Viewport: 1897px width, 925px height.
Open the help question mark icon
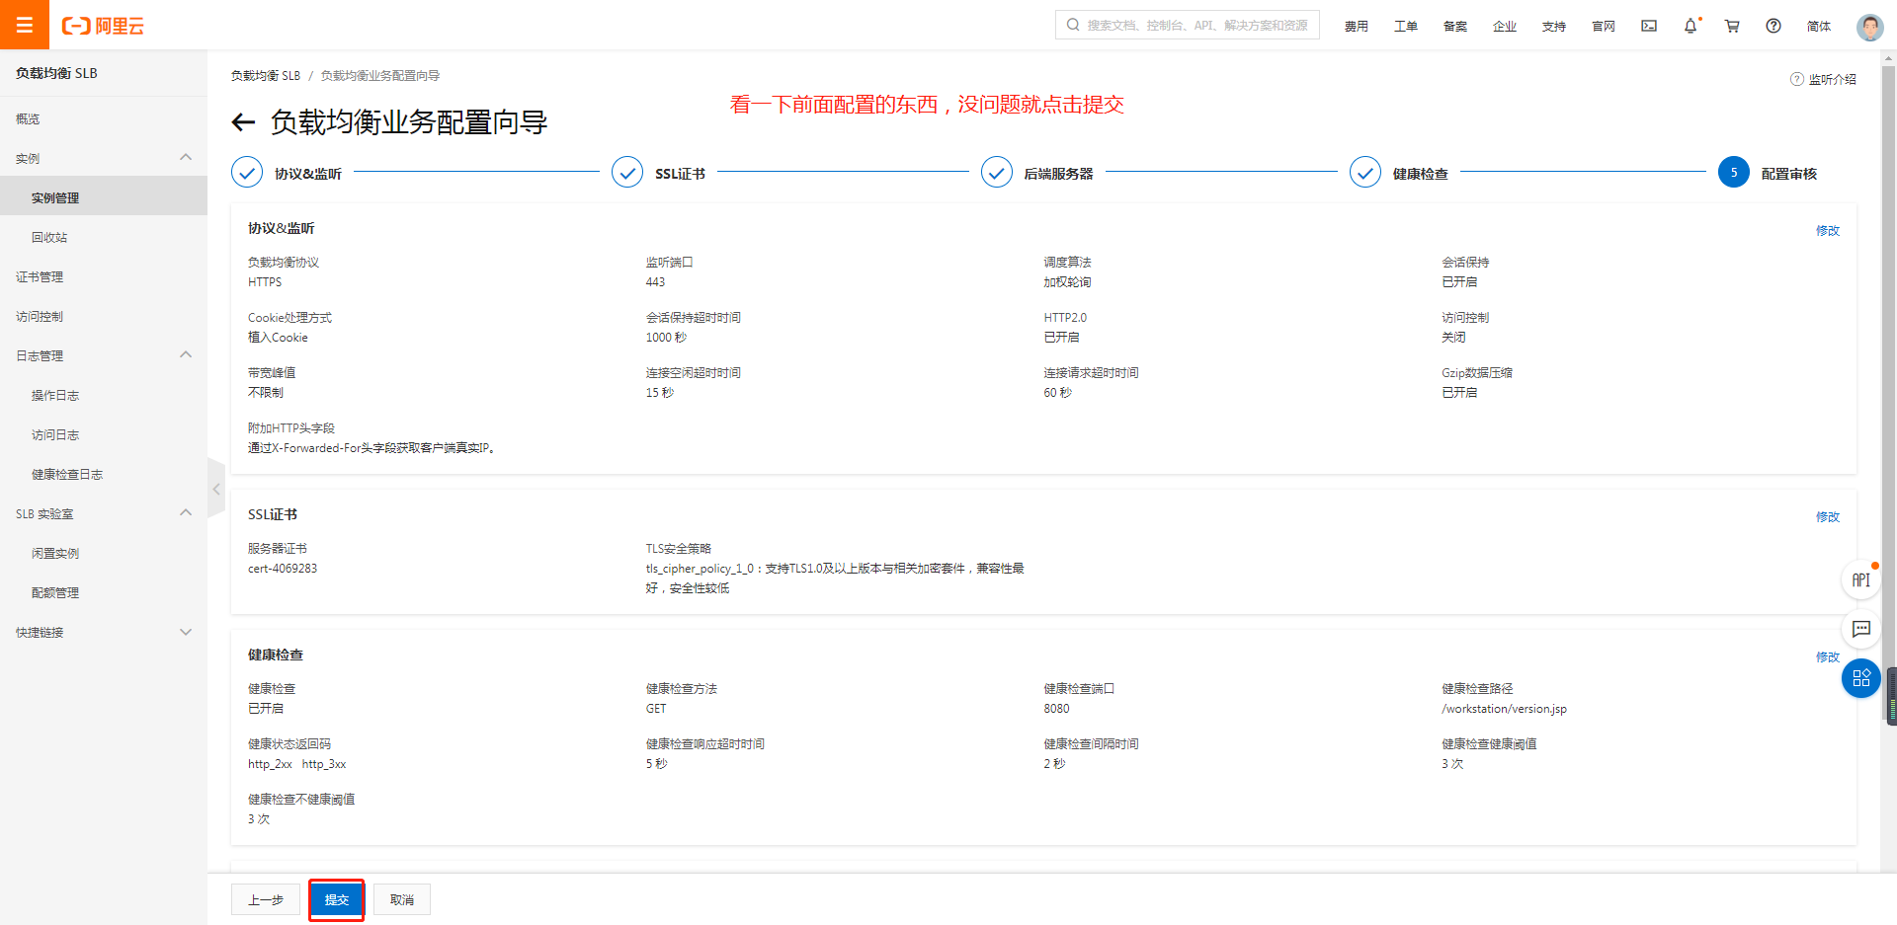1773,26
